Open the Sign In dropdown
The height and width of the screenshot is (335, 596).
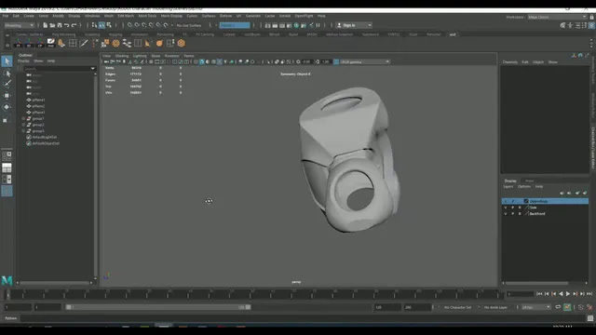(x=354, y=25)
